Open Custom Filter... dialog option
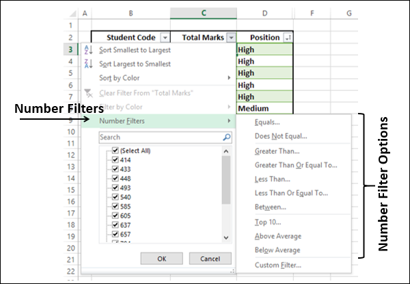This screenshot has height=284, width=410. click(277, 265)
